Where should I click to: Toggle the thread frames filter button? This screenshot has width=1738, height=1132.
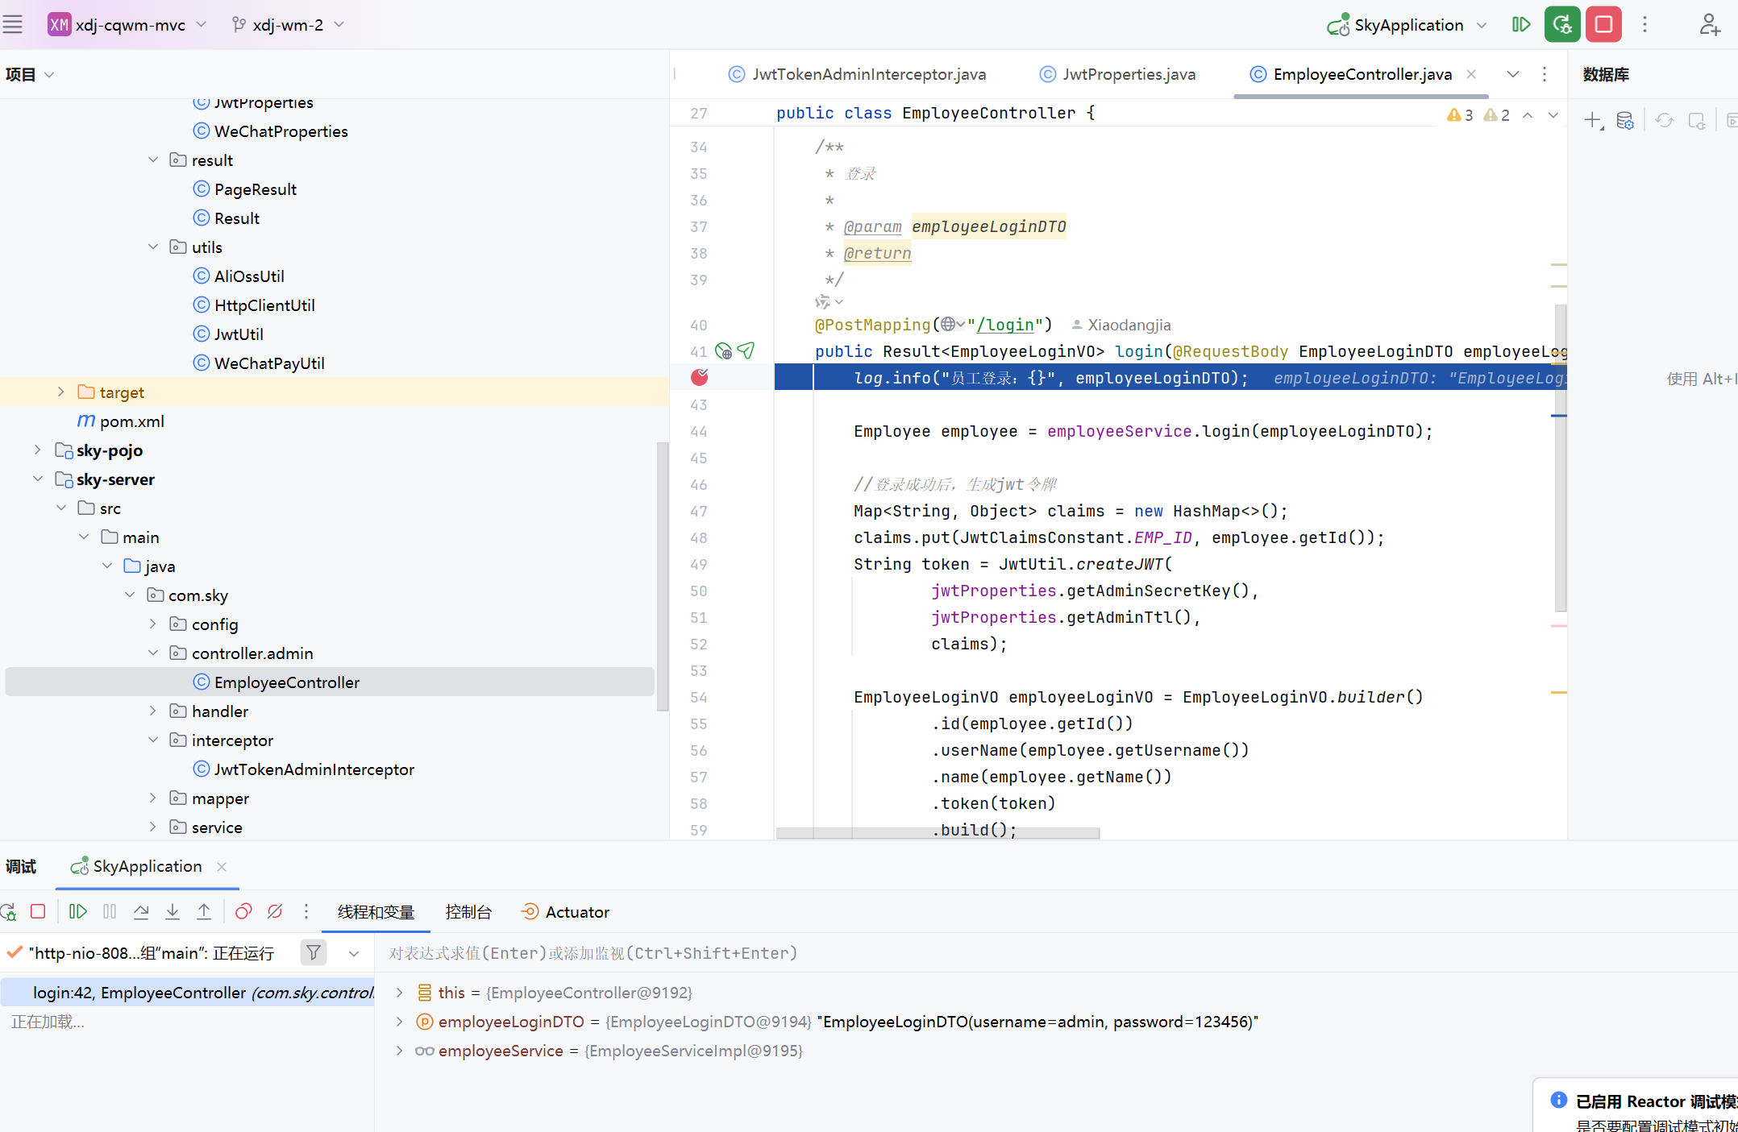(x=313, y=953)
